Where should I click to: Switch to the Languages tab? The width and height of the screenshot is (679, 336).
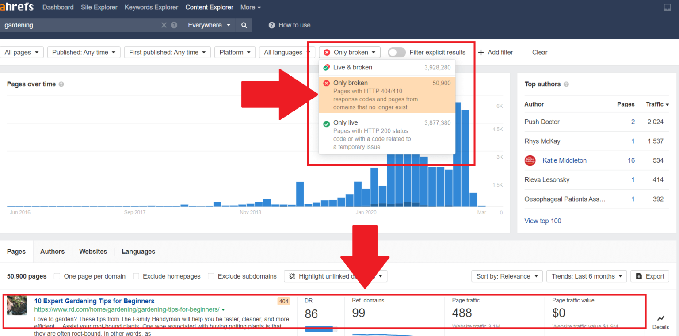click(x=138, y=252)
